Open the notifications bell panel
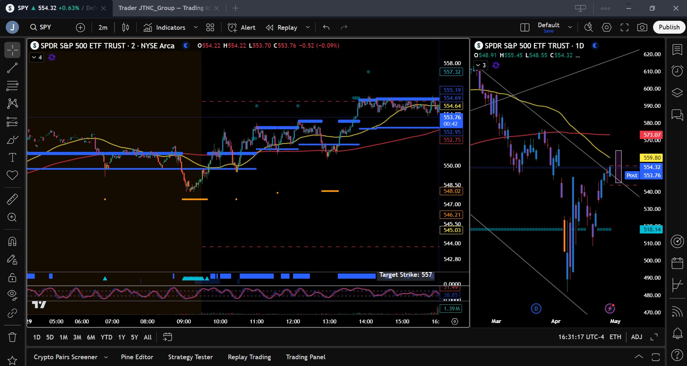This screenshot has height=366, width=687. point(677,333)
